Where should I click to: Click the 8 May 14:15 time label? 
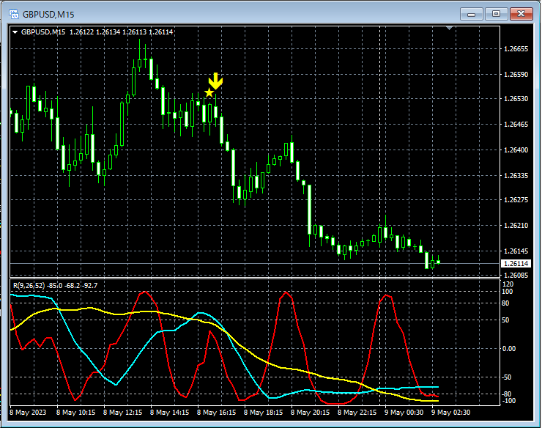[169, 413]
